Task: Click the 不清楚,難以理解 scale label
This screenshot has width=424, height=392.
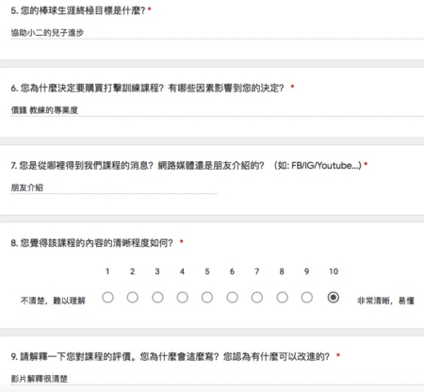Action: click(53, 301)
